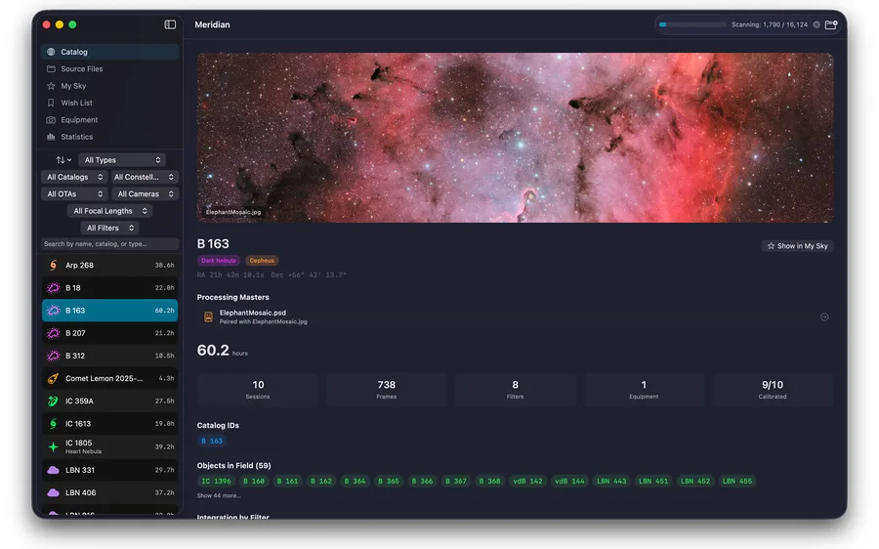879x549 pixels.
Task: Click the nebula icon beside B 207
Action: click(x=54, y=333)
